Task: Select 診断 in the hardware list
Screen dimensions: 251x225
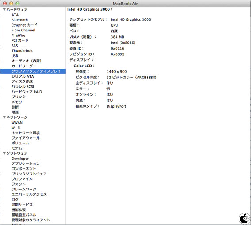Action: pyautogui.click(x=15, y=107)
